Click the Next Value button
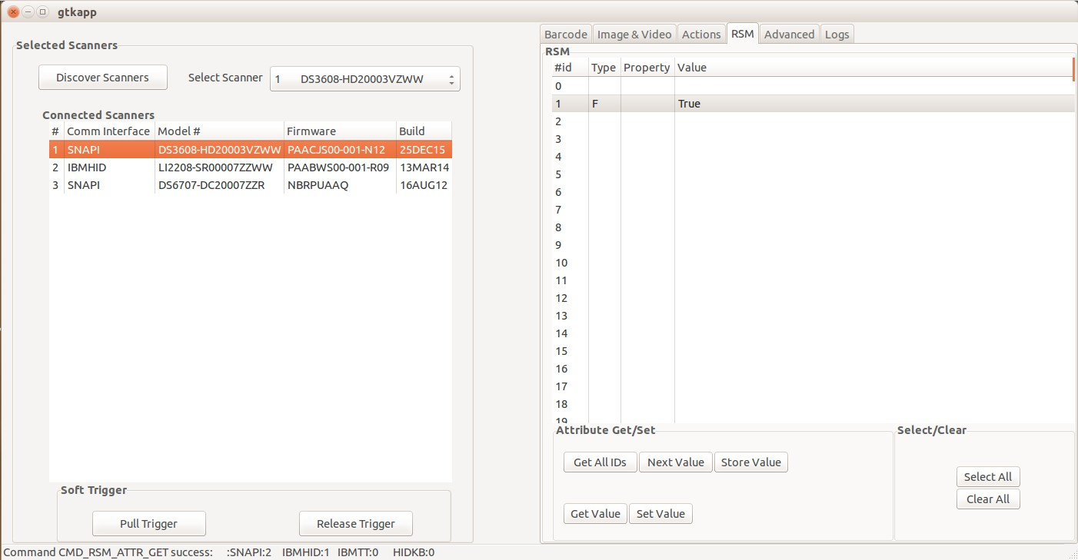The width and height of the screenshot is (1078, 560). (675, 462)
